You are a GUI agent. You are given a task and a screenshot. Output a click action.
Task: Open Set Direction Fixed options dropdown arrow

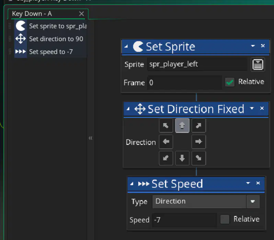252,108
